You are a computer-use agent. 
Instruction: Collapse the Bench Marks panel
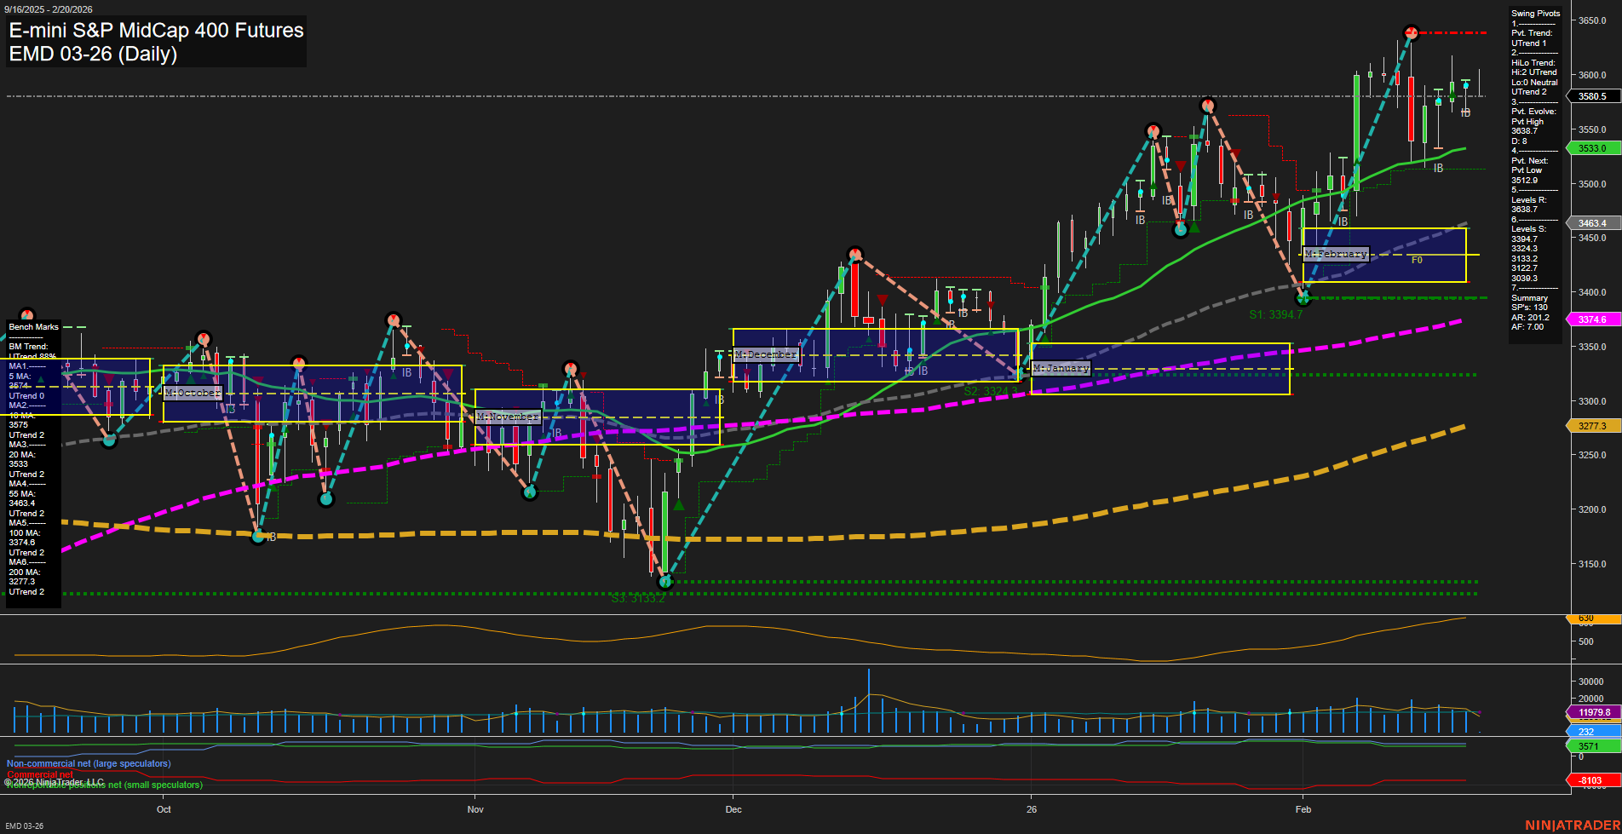[32, 327]
